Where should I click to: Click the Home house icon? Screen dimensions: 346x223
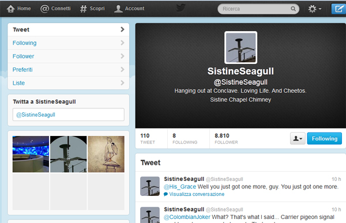(10, 9)
